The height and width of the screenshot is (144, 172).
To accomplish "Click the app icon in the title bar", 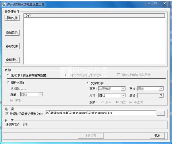I will (3, 5).
